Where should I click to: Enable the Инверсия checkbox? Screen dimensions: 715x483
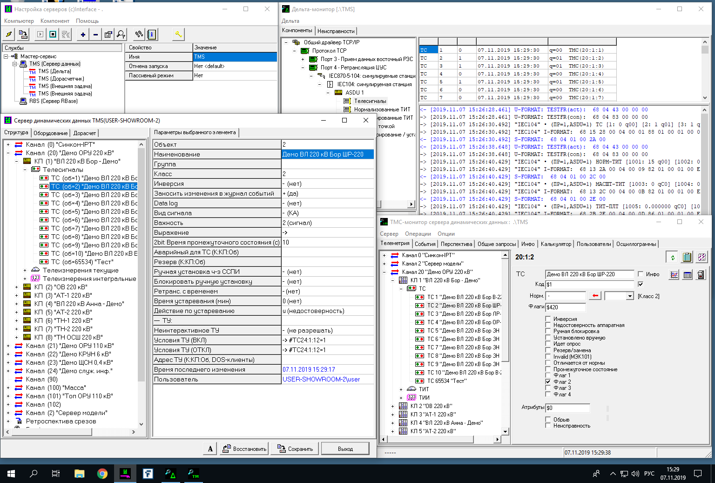[x=548, y=319]
